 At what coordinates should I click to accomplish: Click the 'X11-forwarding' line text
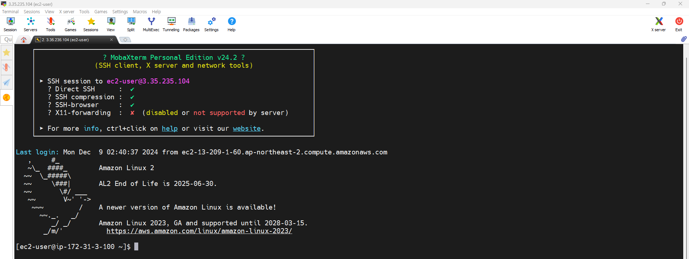83,113
